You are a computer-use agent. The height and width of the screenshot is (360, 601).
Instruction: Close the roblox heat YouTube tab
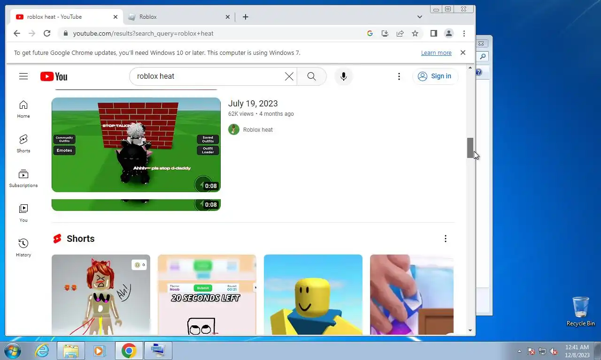(x=116, y=17)
